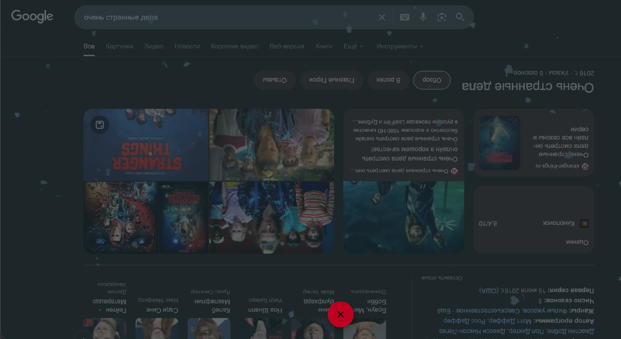Click the save image icon on the Stranger Things collage
This screenshot has width=621, height=339.
click(100, 125)
